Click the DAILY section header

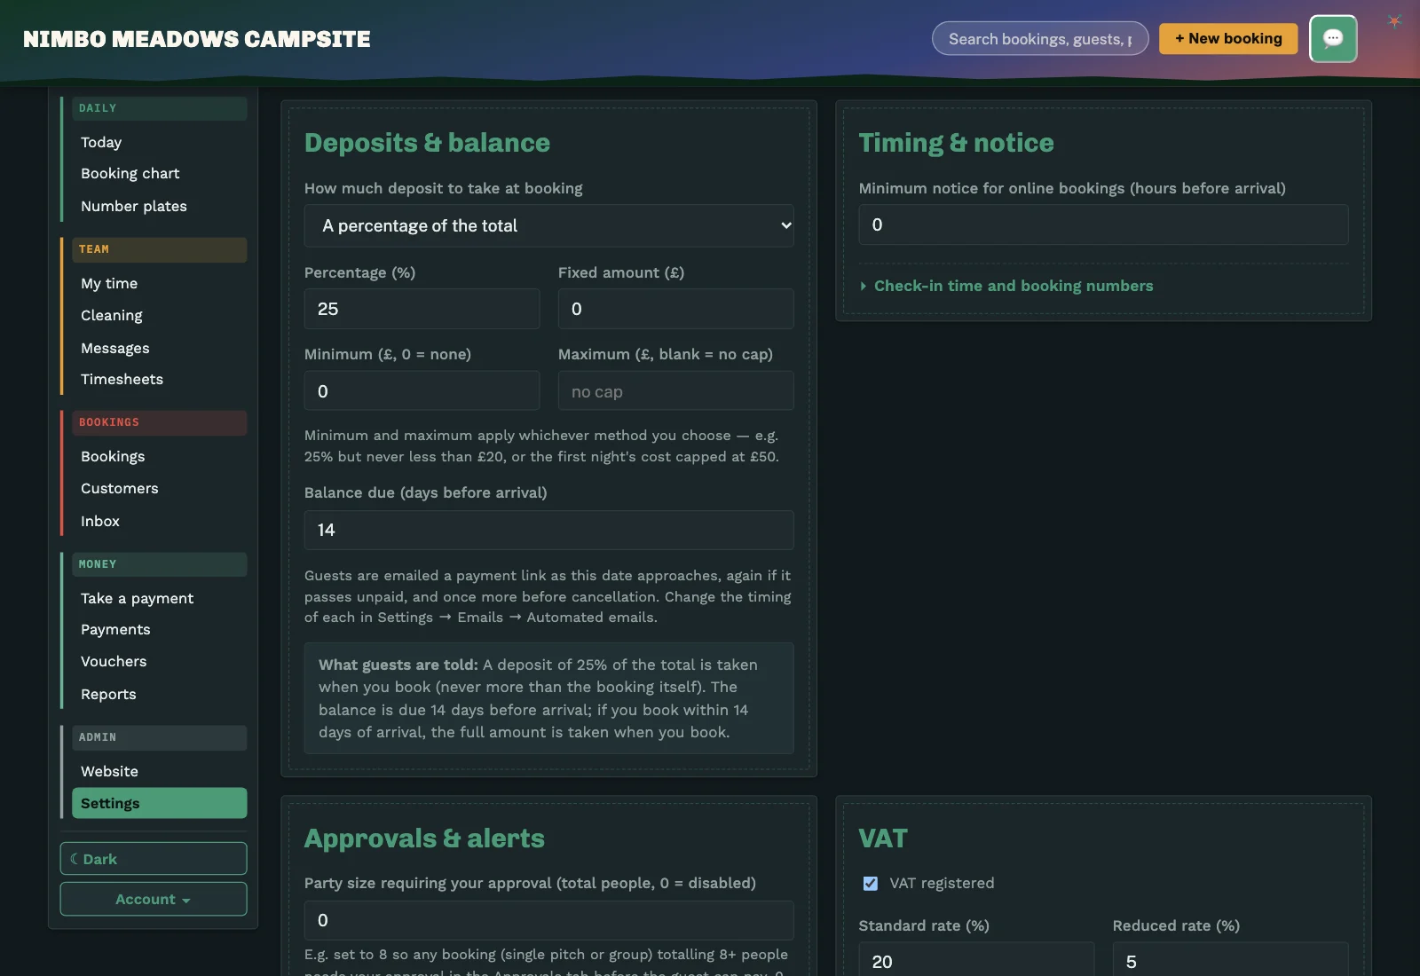(159, 108)
